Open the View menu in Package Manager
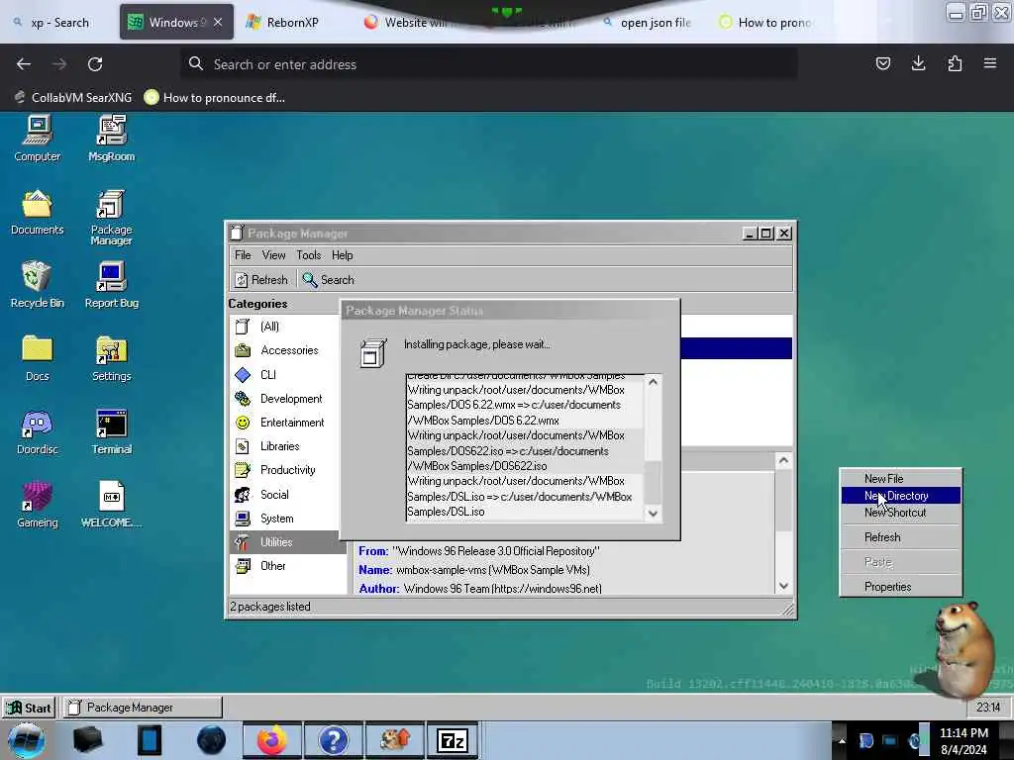Image resolution: width=1014 pixels, height=760 pixels. click(273, 255)
